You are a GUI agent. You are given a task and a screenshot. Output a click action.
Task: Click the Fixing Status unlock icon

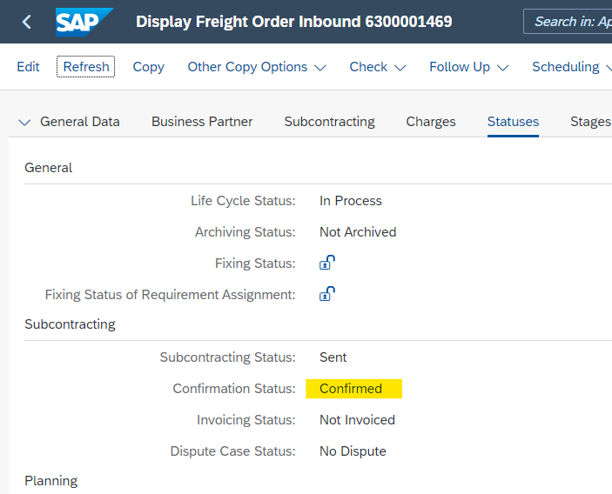(327, 263)
